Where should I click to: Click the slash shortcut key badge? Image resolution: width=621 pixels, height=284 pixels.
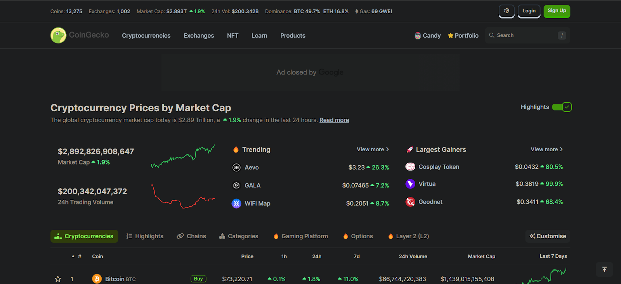coord(562,35)
